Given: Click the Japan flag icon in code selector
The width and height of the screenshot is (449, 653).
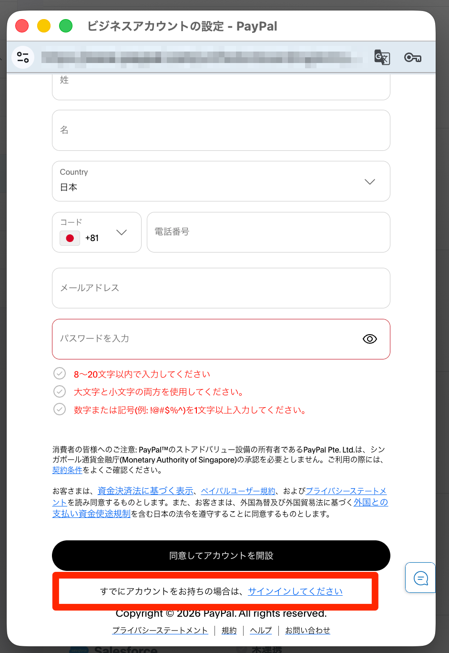Looking at the screenshot, I should (x=70, y=238).
